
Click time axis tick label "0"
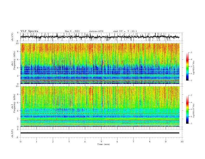(x=20, y=142)
